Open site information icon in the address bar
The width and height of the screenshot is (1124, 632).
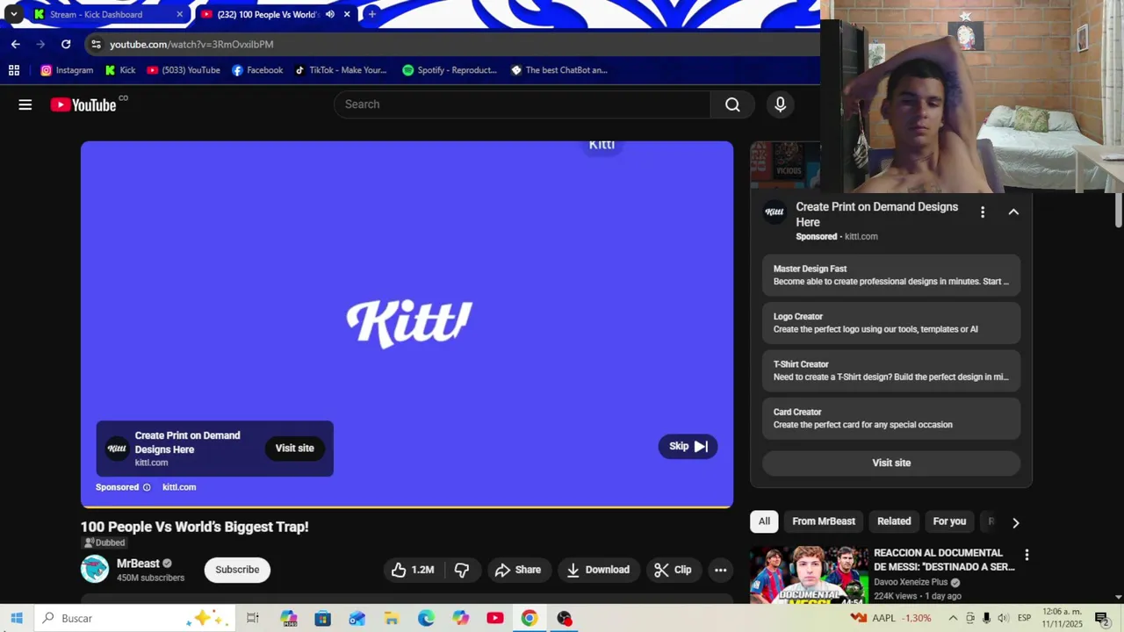[x=96, y=44]
